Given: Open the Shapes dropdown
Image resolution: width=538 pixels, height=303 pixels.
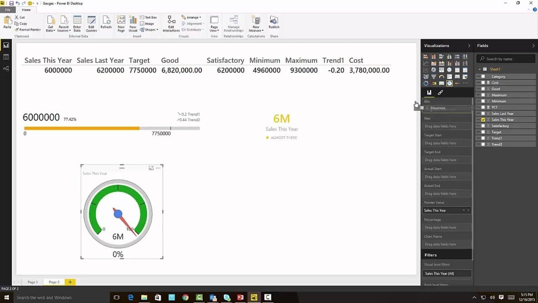Looking at the screenshot, I should coord(149,30).
